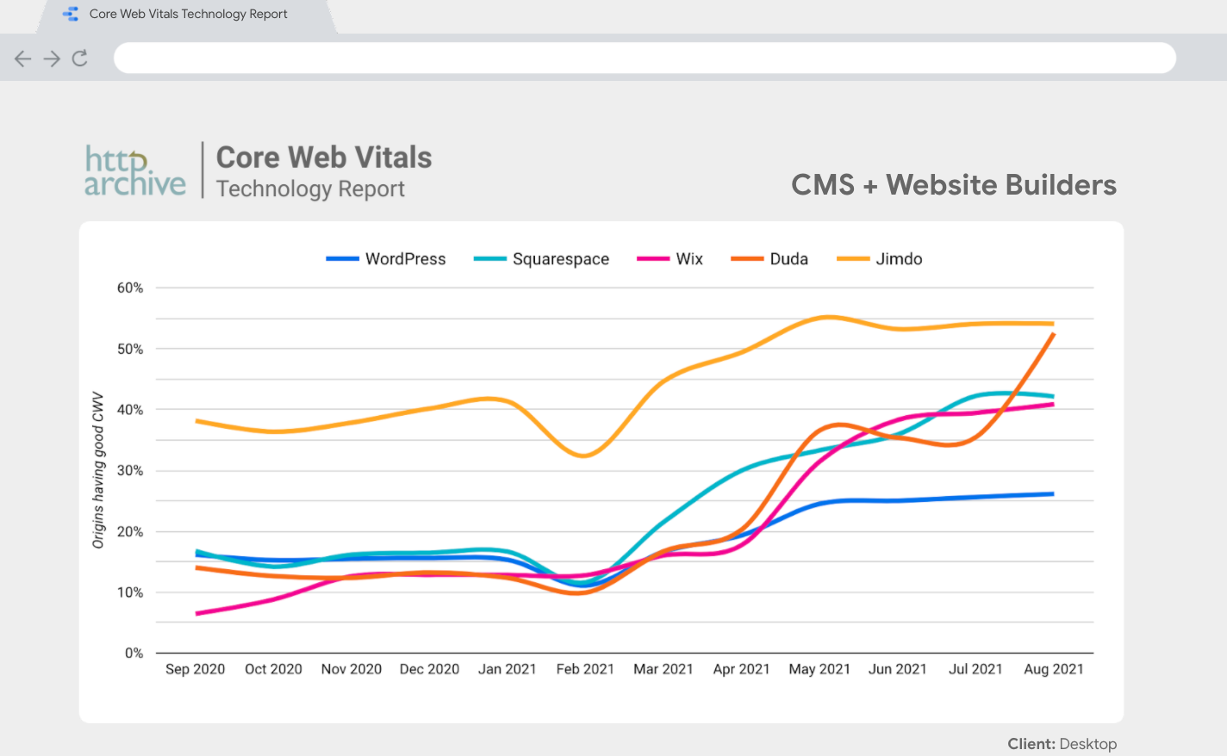The image size is (1227, 756).
Task: Click the HTTP Archive logo
Action: tap(134, 170)
